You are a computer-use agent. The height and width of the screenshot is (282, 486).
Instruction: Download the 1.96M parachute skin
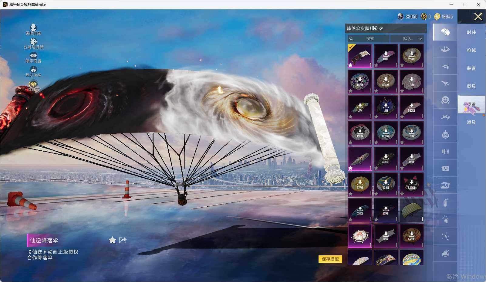[x=360, y=133]
